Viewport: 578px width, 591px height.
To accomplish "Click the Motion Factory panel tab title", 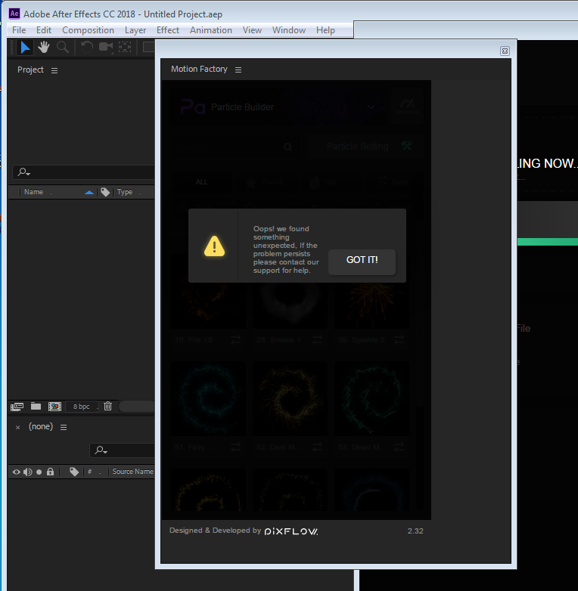I will (x=199, y=69).
